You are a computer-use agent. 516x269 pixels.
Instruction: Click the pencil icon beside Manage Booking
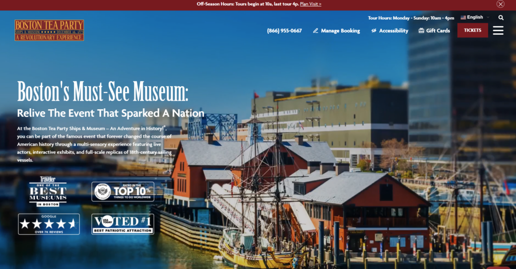315,31
